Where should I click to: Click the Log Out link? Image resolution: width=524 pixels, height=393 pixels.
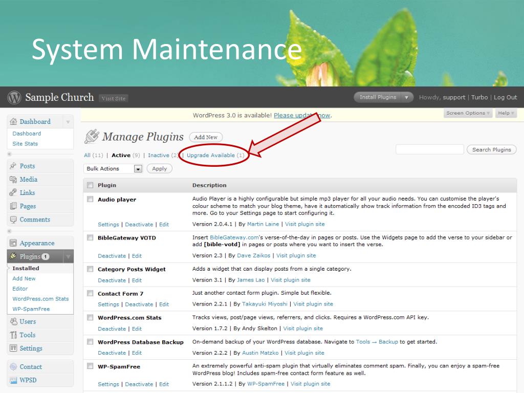coord(505,97)
